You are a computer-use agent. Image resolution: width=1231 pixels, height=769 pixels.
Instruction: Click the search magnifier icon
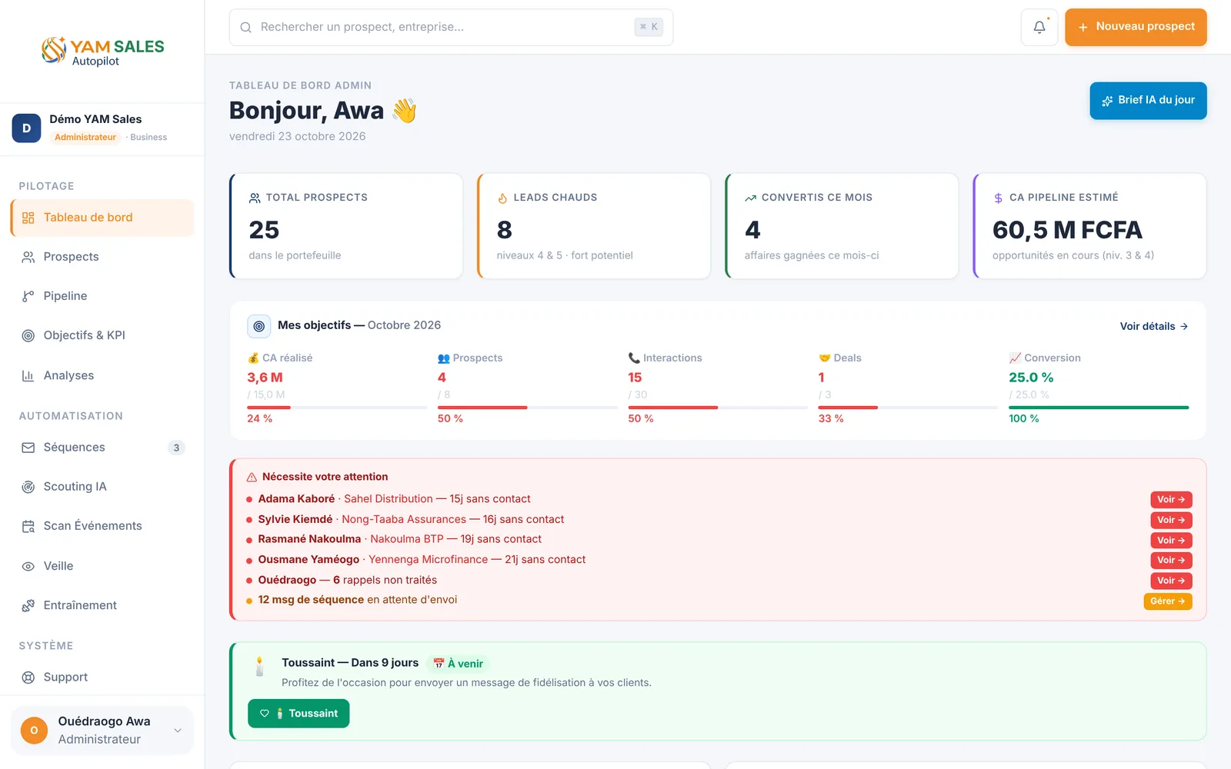tap(245, 28)
